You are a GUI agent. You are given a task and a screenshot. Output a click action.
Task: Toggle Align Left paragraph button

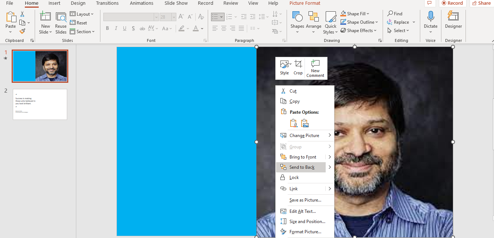[215, 28]
